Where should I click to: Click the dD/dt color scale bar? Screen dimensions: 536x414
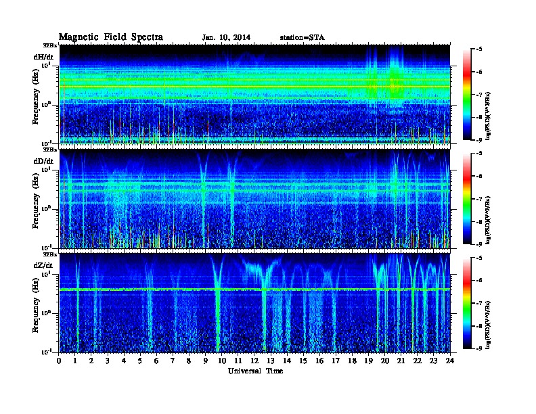466,199
